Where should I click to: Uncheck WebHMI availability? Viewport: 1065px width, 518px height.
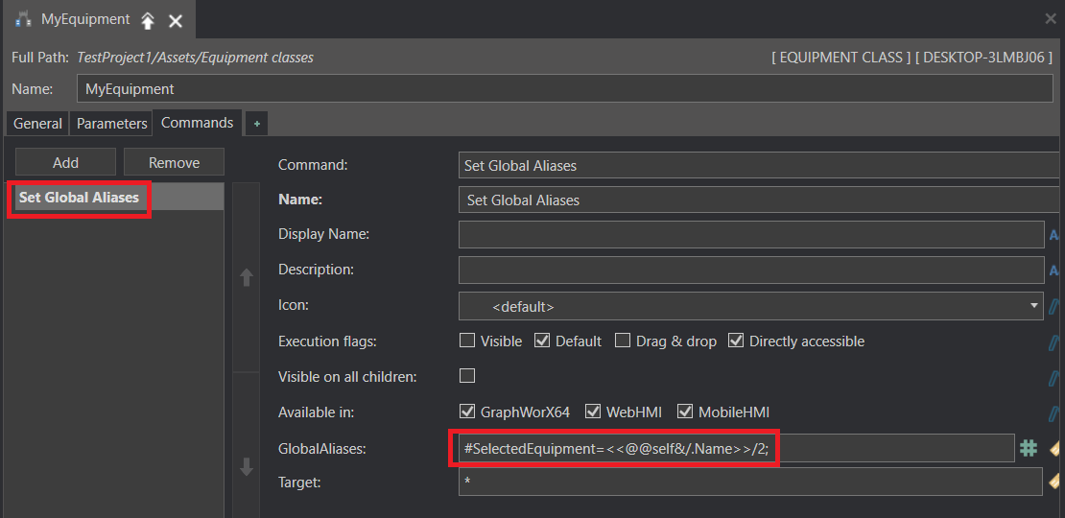click(593, 412)
